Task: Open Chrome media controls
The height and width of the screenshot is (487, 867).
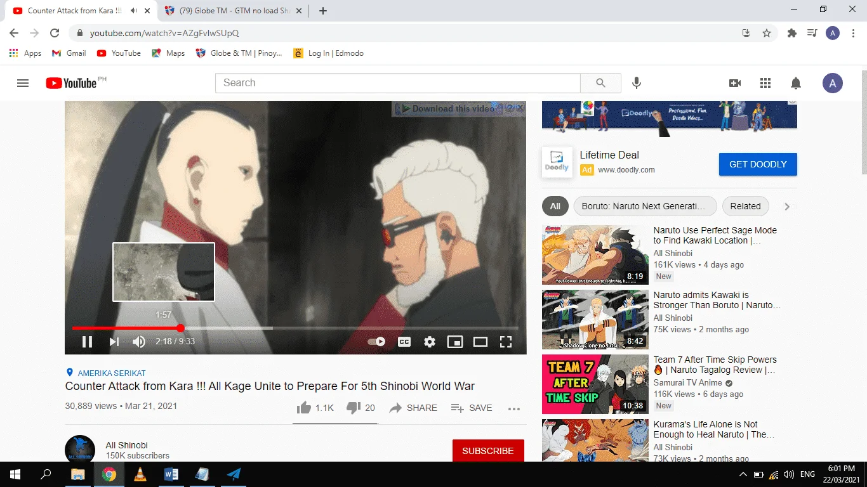Action: [812, 33]
